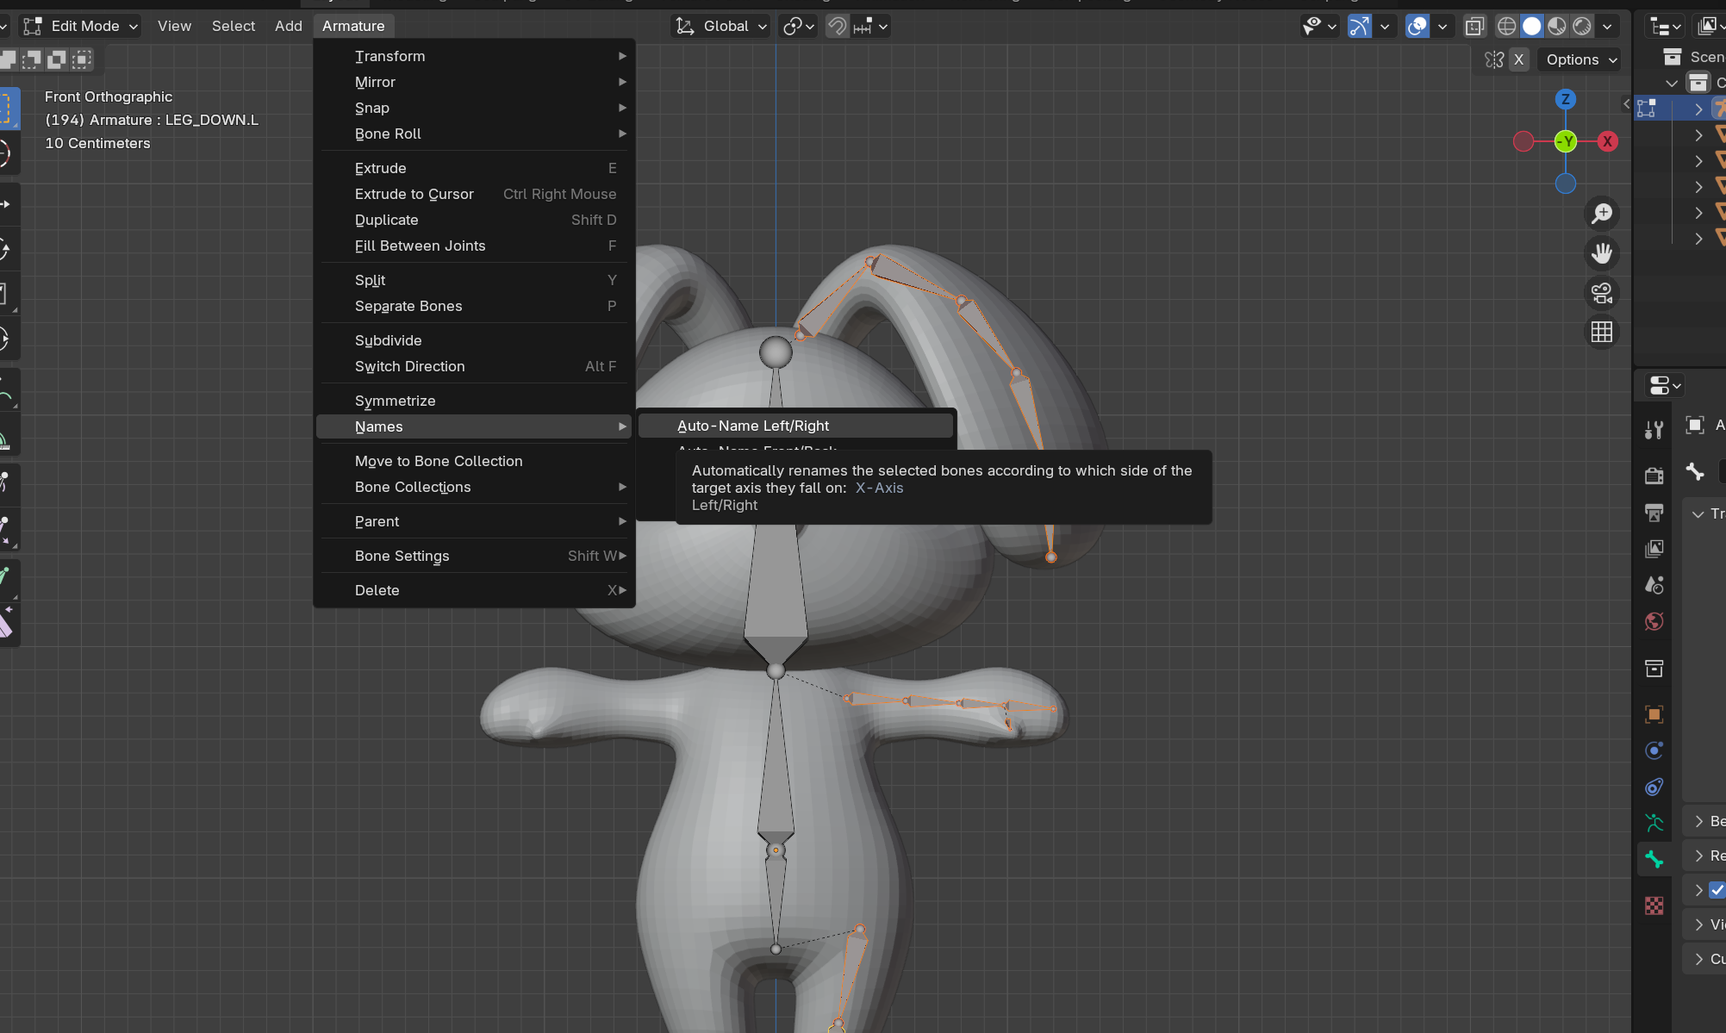
Task: Switch perspective with the grid icon
Action: coord(1601,333)
